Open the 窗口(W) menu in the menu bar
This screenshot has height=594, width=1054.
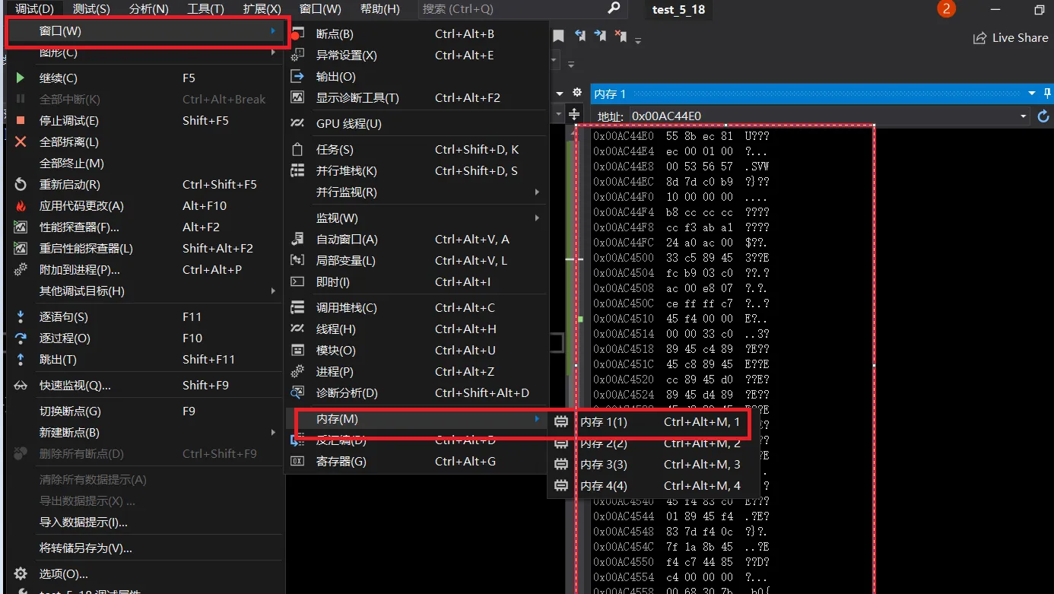pyautogui.click(x=320, y=9)
